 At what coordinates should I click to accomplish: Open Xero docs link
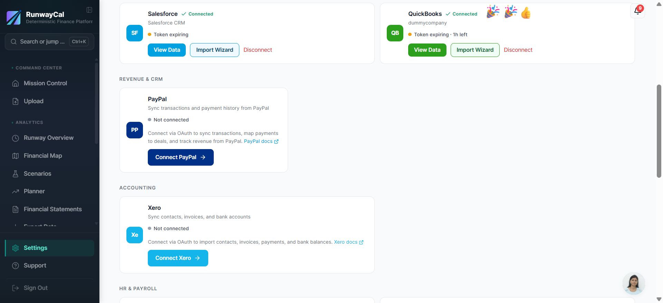348,242
